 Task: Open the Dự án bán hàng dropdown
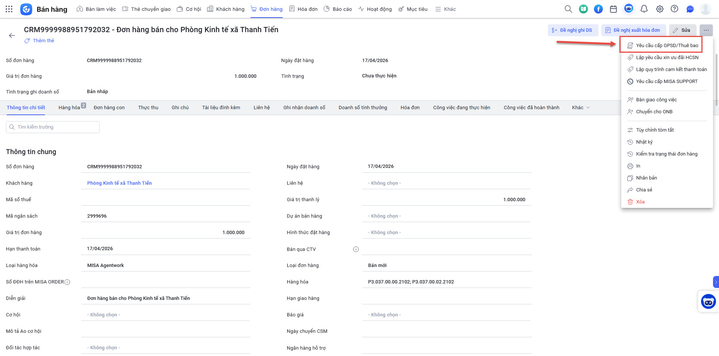coord(446,216)
